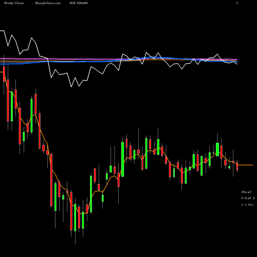Screen dimensions: 257x257
Task: Click the "MunafaSutra.com" label
Action: [x=48, y=3]
